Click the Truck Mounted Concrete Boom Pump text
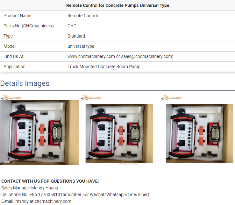This screenshot has height=205, width=235. tap(104, 67)
